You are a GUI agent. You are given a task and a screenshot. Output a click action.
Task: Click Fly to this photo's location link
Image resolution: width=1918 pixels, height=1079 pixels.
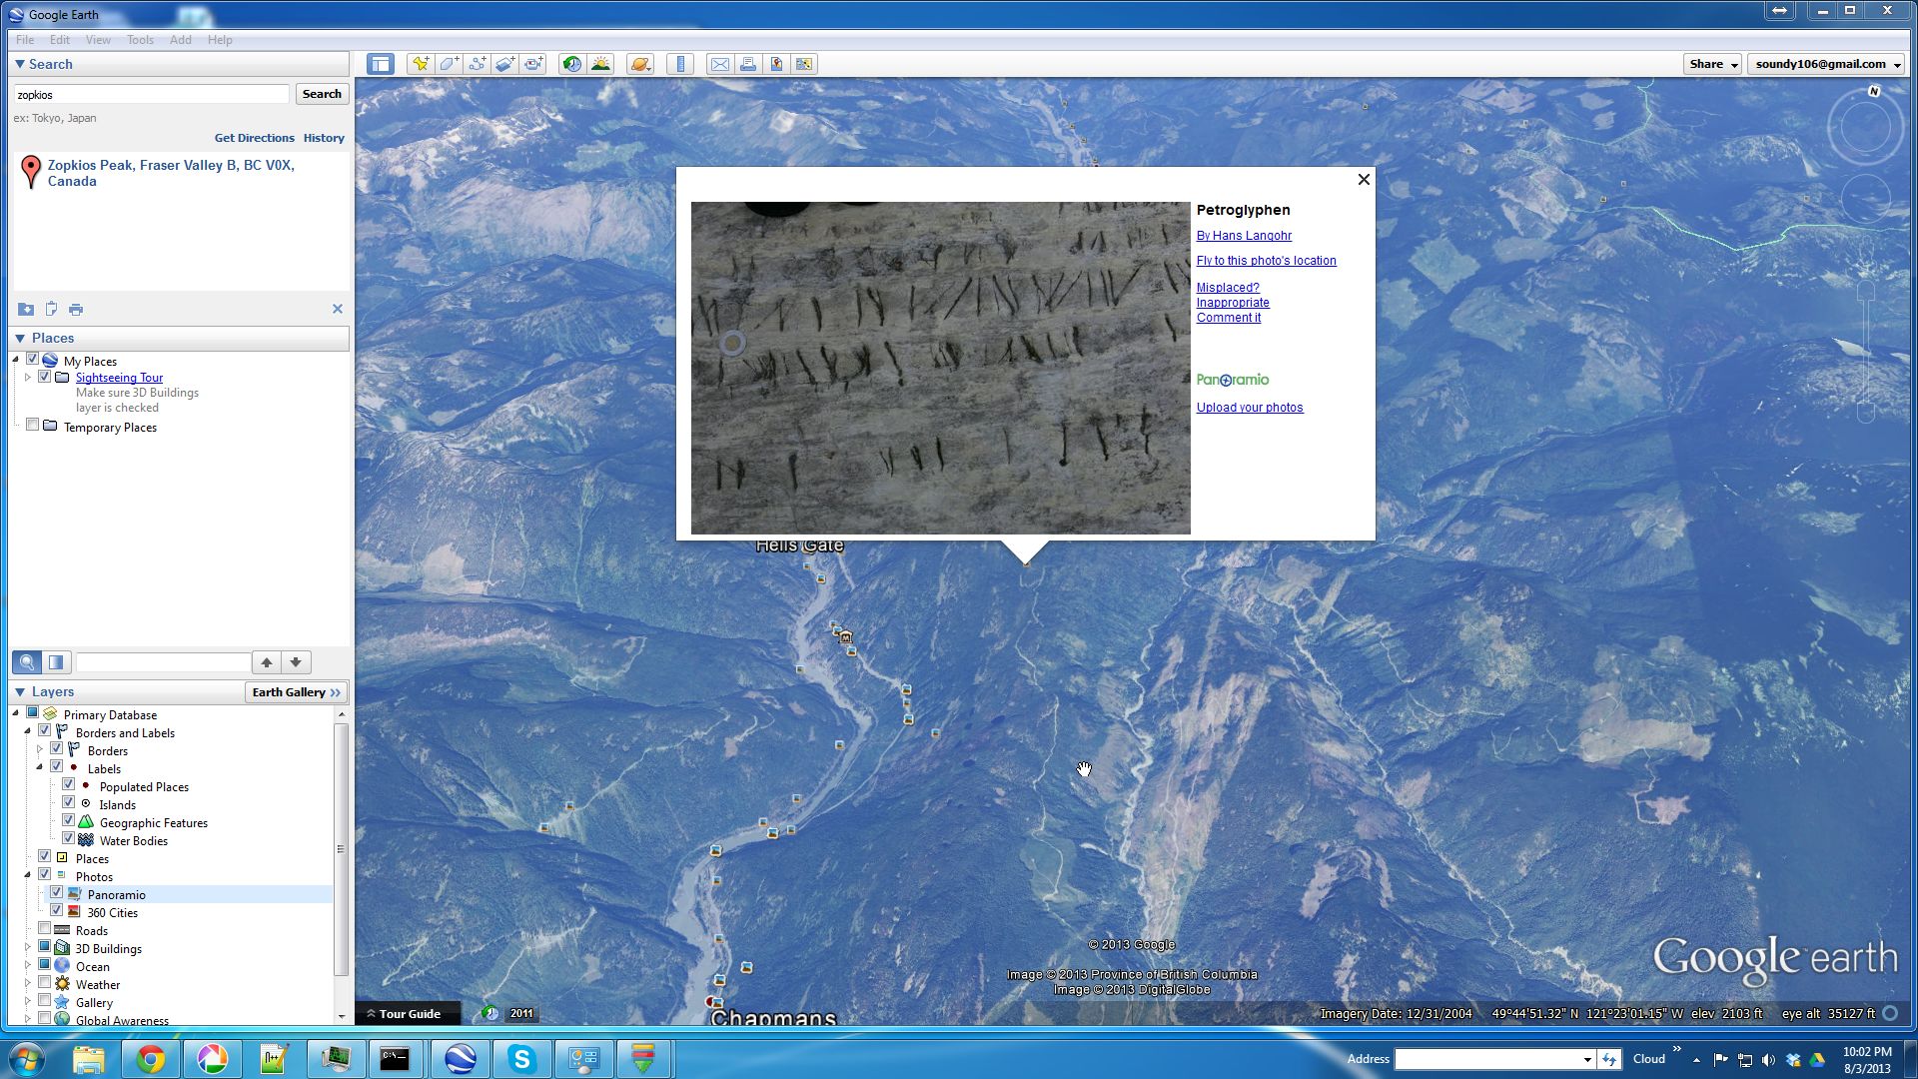point(1266,261)
